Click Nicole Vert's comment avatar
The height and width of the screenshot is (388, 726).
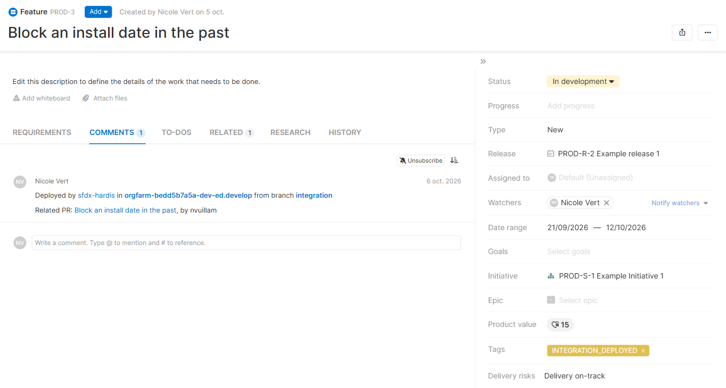click(x=20, y=182)
